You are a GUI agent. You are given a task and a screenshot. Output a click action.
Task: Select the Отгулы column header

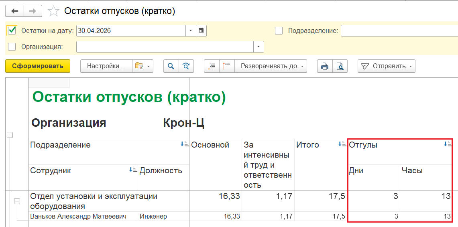[400, 152]
